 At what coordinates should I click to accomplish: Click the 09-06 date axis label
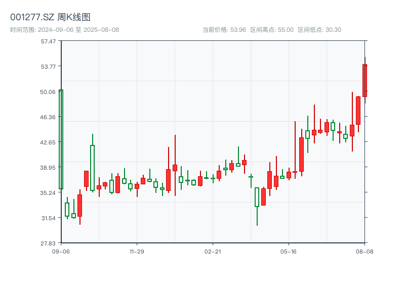point(61,251)
